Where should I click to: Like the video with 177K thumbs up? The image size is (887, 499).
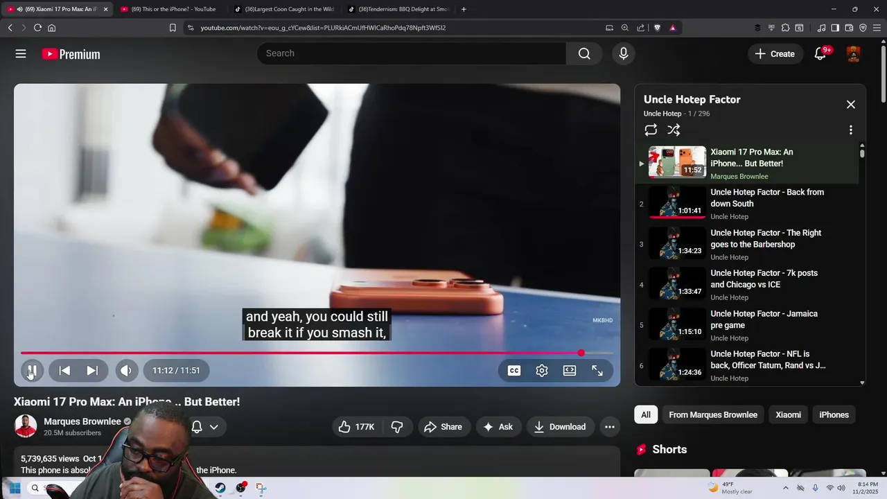pos(357,427)
